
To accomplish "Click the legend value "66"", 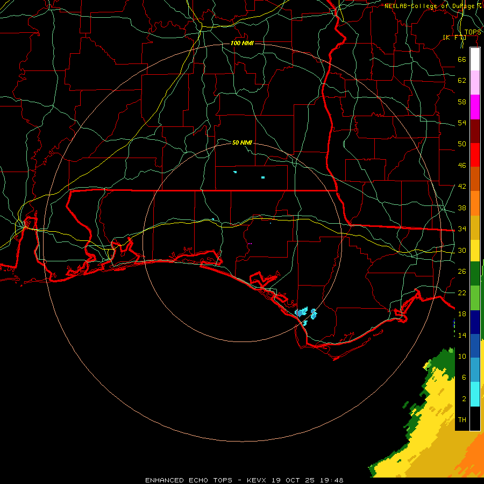I will pyautogui.click(x=462, y=59).
